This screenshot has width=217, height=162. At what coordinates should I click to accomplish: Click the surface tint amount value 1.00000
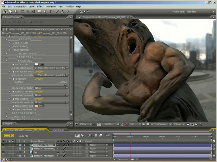38,72
